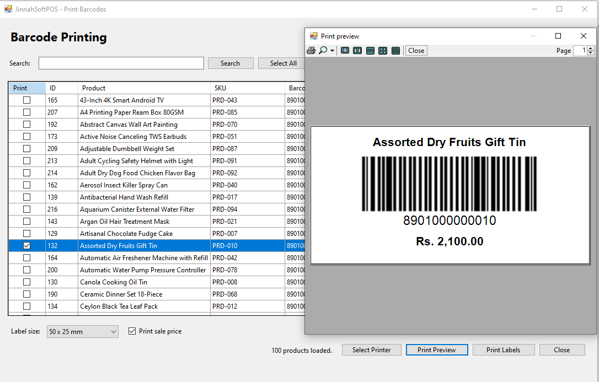Select the three-pages layout icon

[370, 50]
